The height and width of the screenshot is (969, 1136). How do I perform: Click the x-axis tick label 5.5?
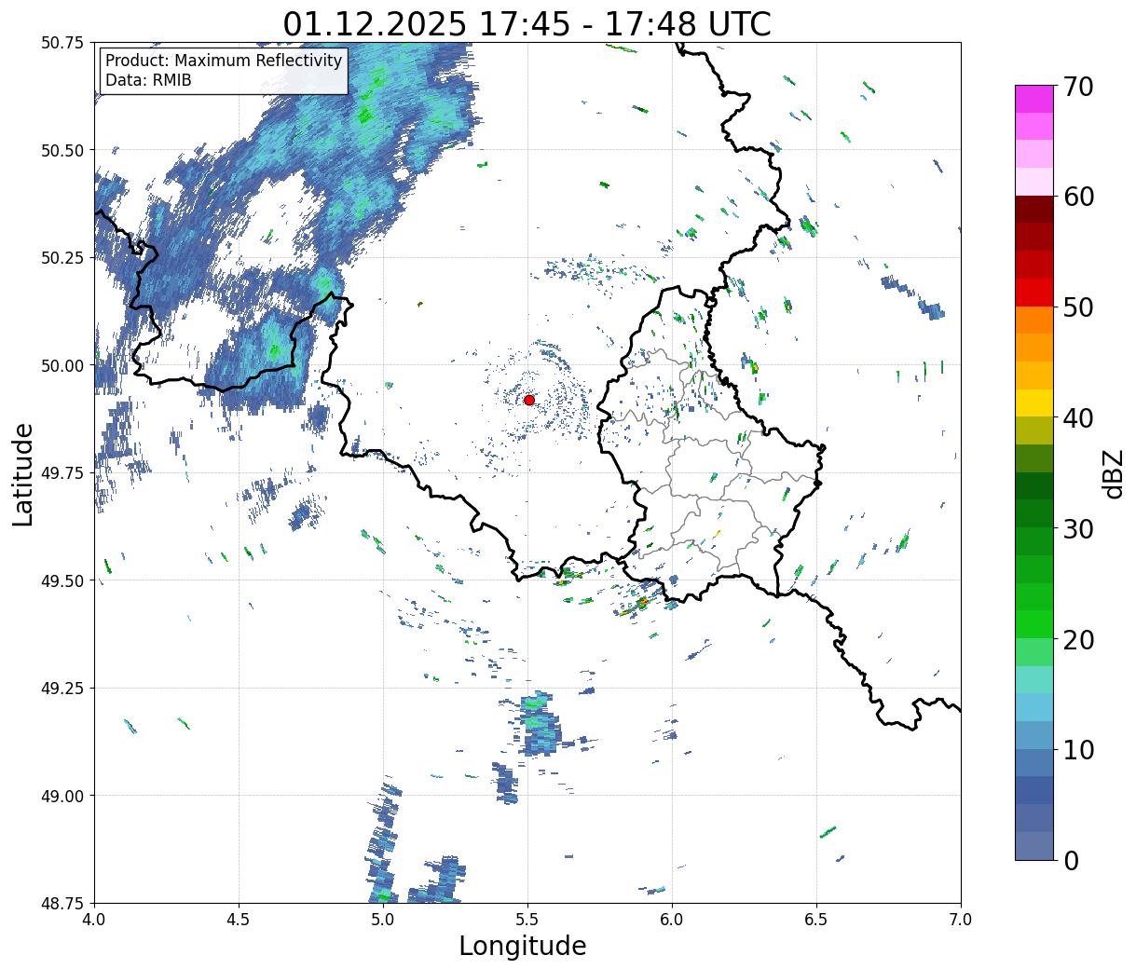pyautogui.click(x=527, y=920)
